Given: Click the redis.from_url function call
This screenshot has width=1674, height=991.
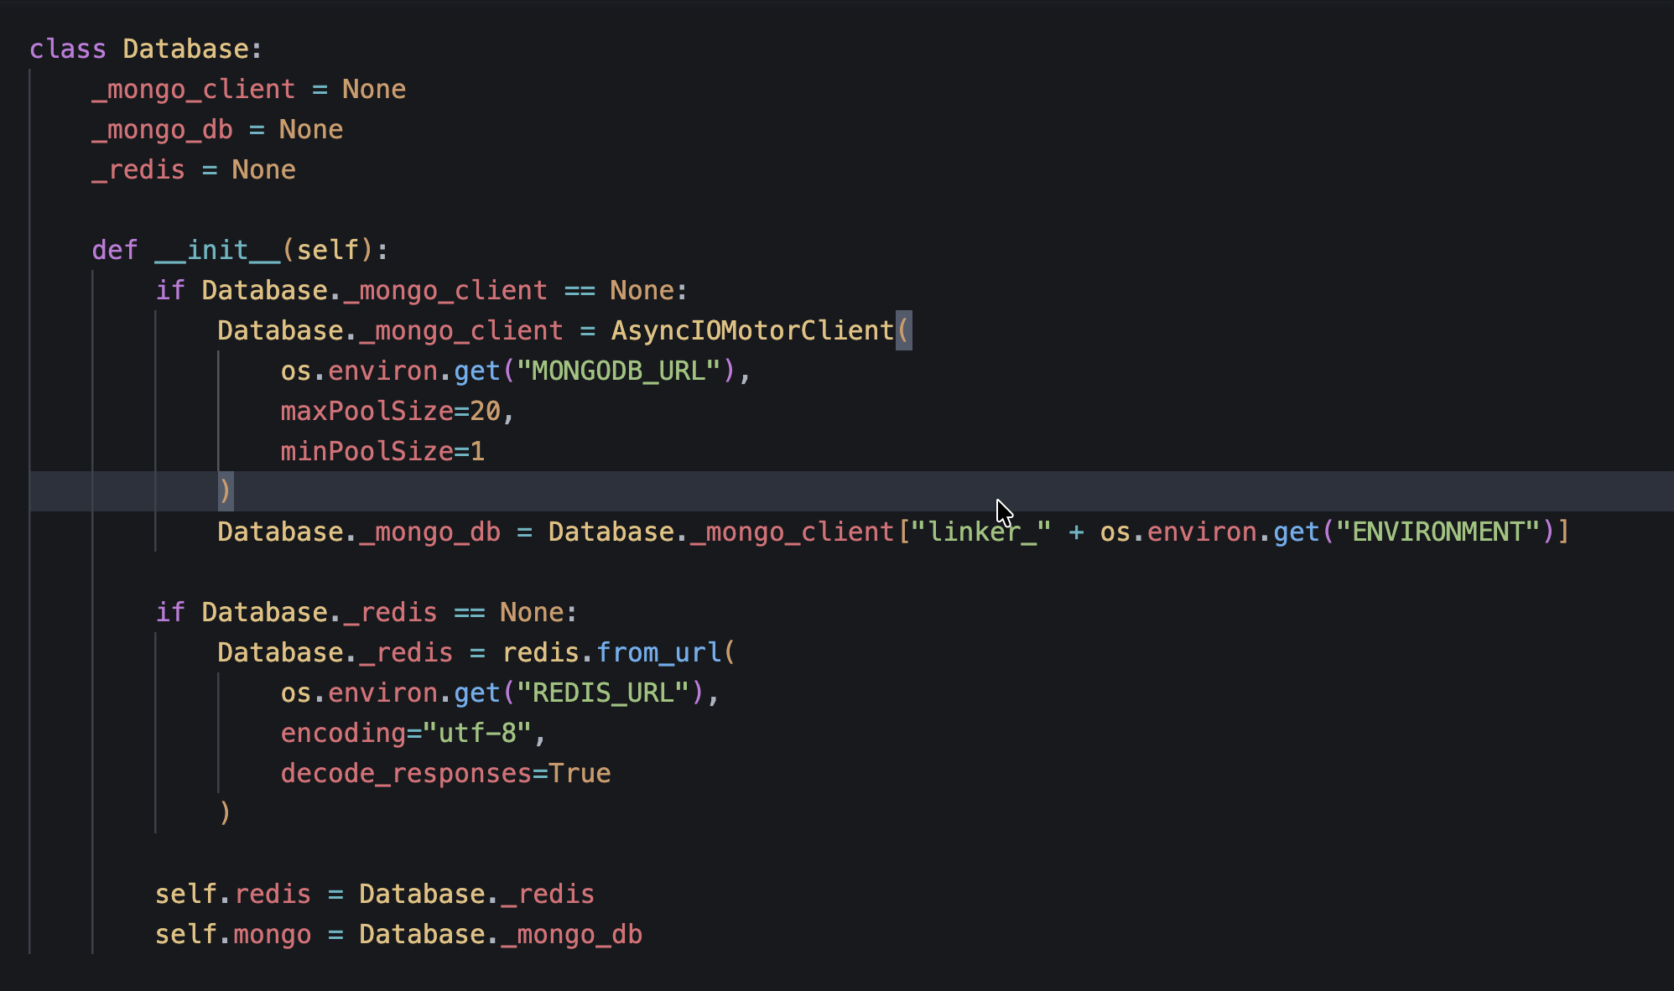Looking at the screenshot, I should 611,652.
